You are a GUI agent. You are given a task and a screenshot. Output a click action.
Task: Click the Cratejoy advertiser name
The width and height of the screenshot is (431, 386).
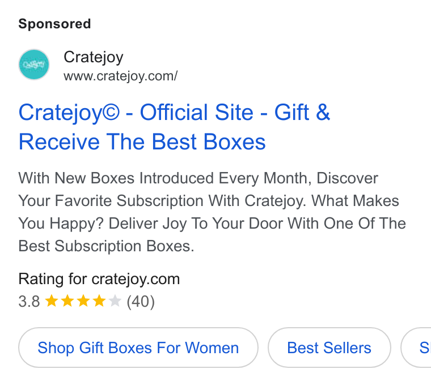click(x=94, y=57)
